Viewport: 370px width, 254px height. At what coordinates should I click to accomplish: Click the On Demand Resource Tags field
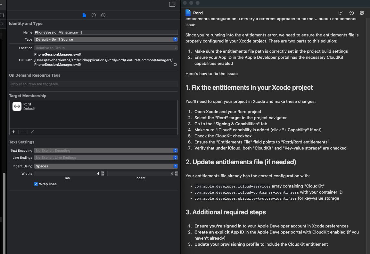tap(94, 84)
